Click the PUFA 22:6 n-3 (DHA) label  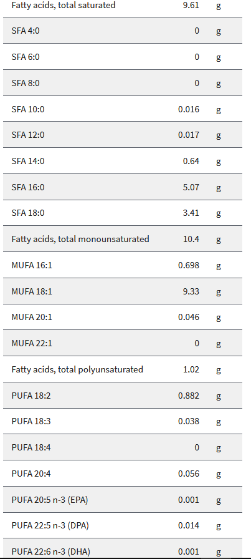51,552
